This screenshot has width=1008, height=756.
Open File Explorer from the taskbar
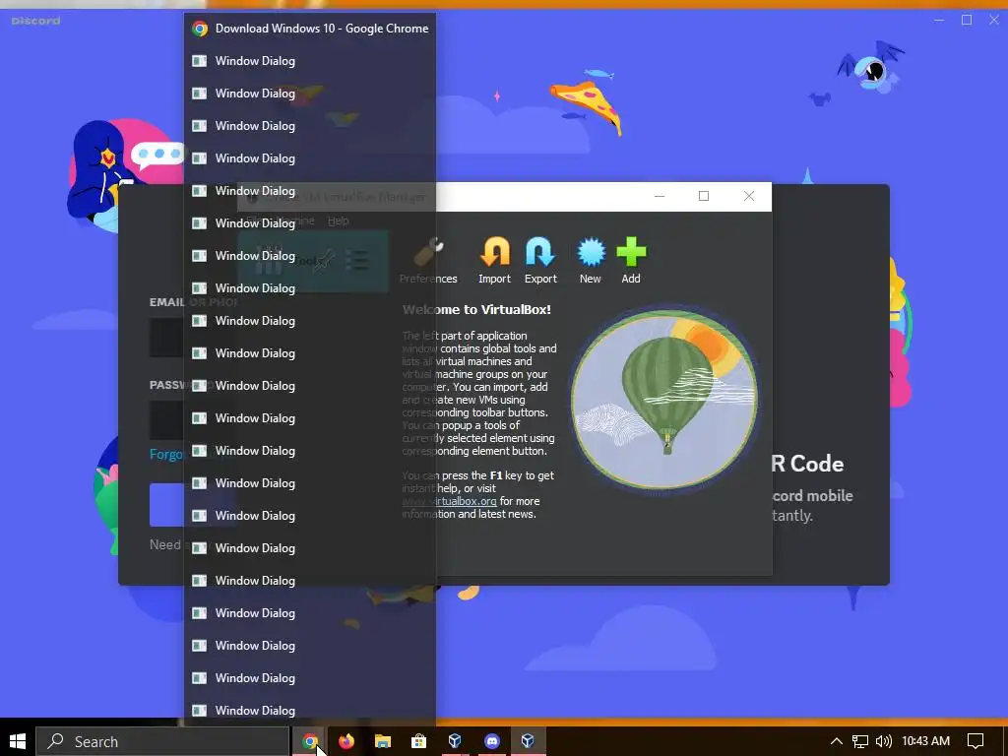pyautogui.click(x=383, y=741)
